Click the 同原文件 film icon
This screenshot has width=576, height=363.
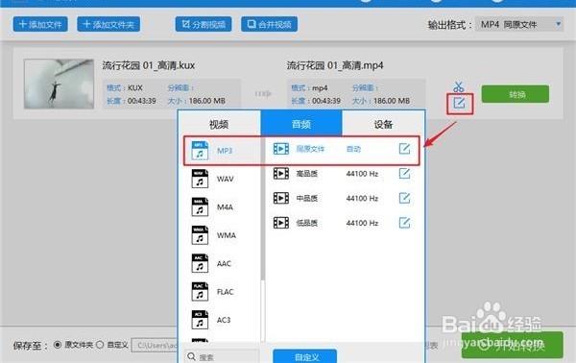point(281,149)
